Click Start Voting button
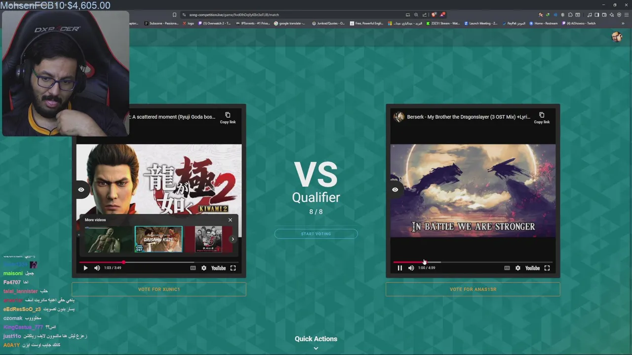The width and height of the screenshot is (632, 355). point(316,234)
